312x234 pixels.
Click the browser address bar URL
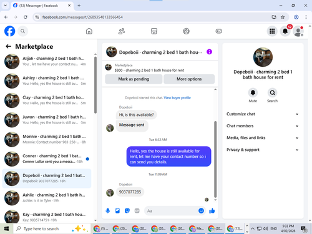(82, 17)
